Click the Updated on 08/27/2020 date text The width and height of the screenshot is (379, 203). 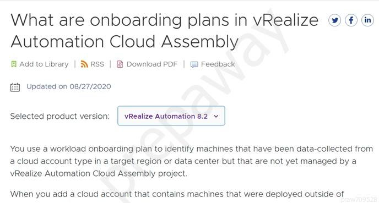tap(69, 86)
